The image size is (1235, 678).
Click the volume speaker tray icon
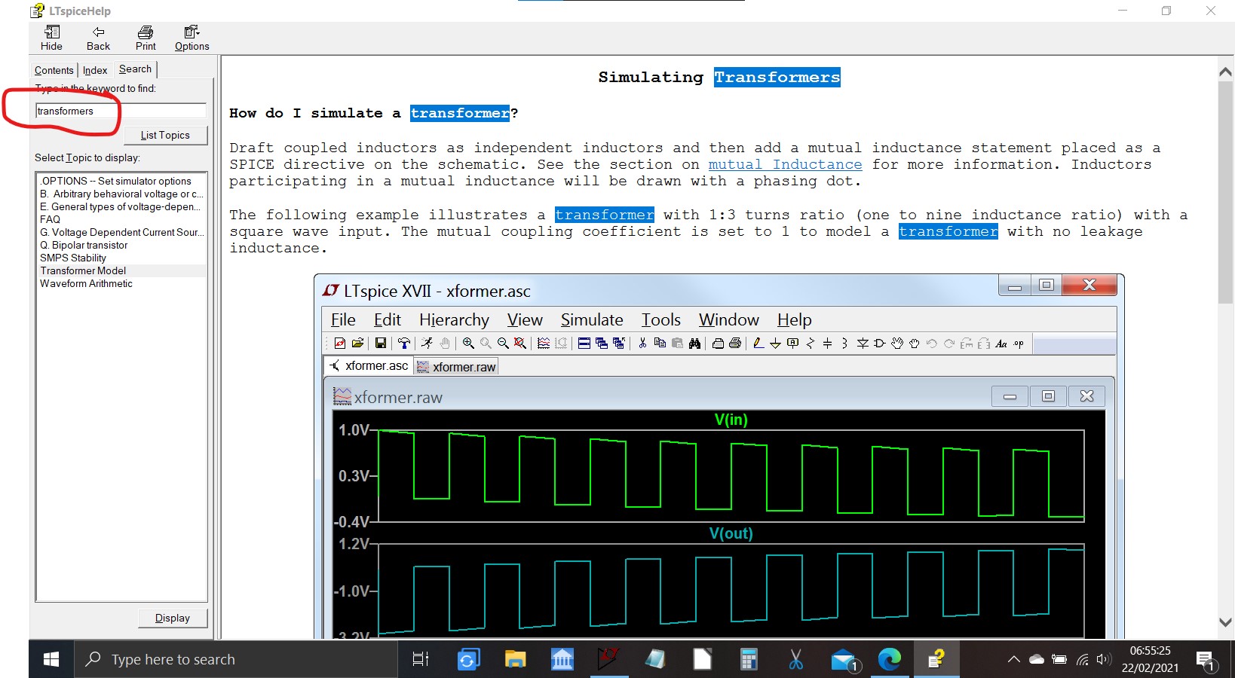click(x=1104, y=659)
